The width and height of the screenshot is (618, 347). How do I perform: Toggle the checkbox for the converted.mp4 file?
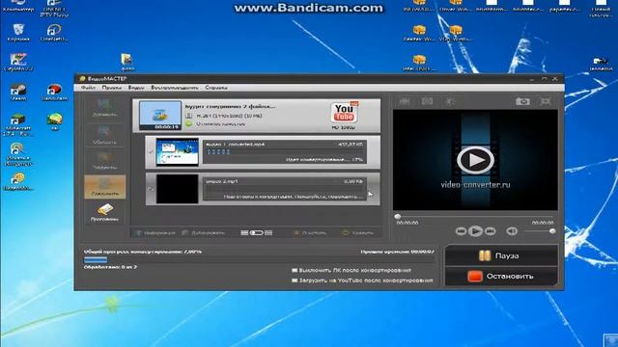click(x=151, y=152)
